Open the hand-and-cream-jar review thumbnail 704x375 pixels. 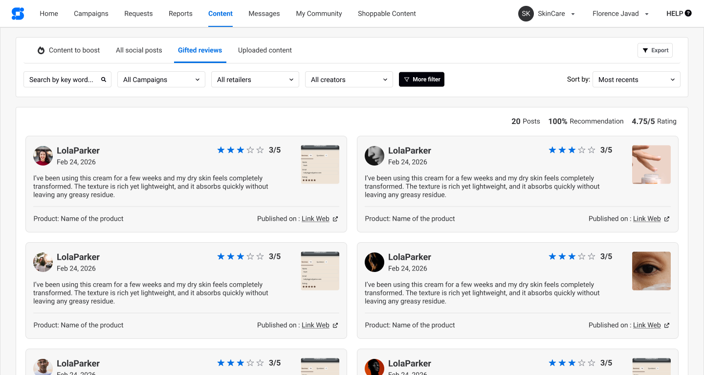tap(651, 165)
